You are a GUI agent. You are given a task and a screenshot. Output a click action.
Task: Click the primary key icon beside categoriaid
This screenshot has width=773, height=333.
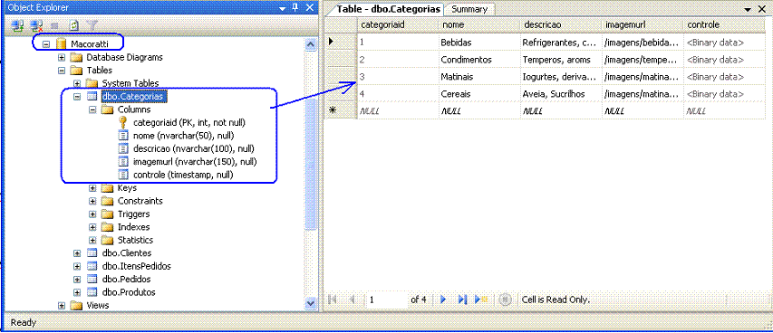click(x=123, y=122)
